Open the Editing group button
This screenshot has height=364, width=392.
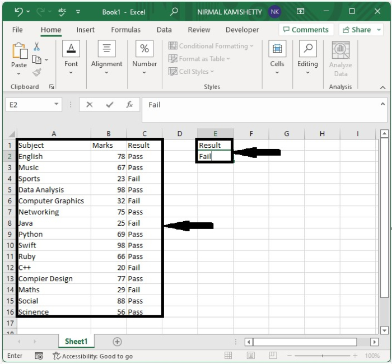click(x=307, y=58)
